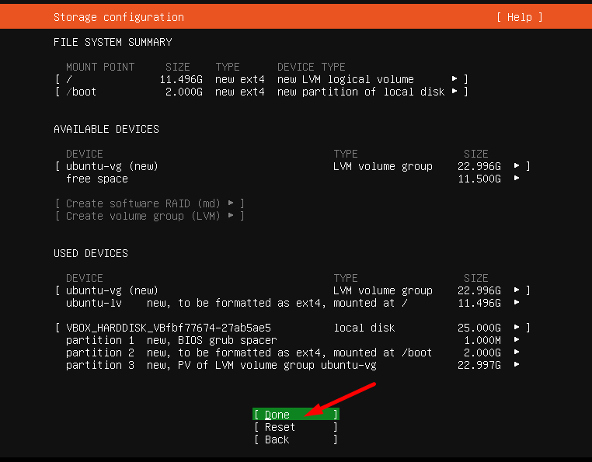The width and height of the screenshot is (592, 462).
Task: Click the 'new LVM logical volume' device type
Action: (x=346, y=79)
